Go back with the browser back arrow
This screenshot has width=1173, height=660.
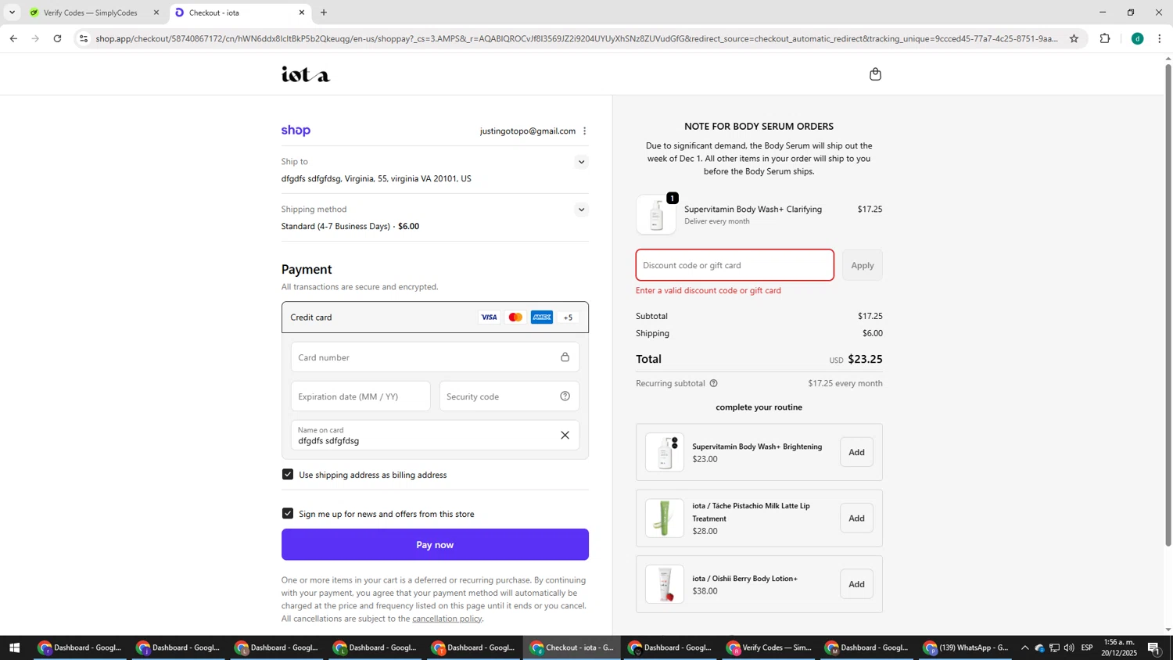(13, 38)
